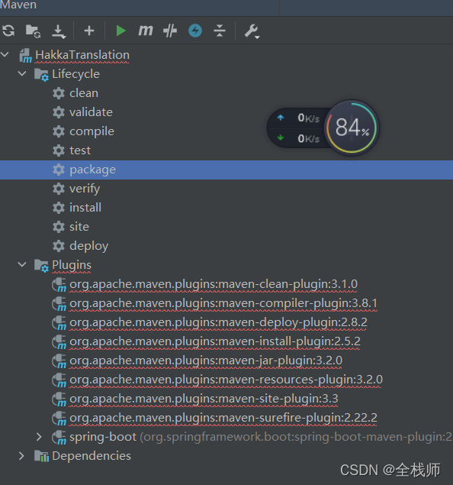This screenshot has height=485, width=453.
Task: Click the maven-clean-plugin icon
Action: [59, 285]
